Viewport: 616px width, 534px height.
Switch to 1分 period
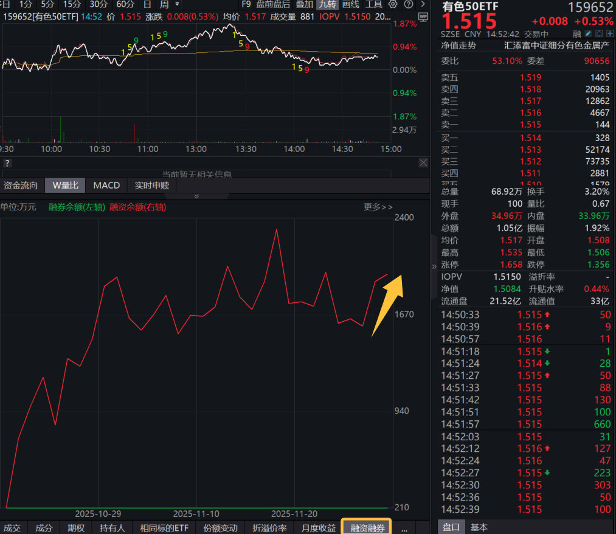coord(26,4)
